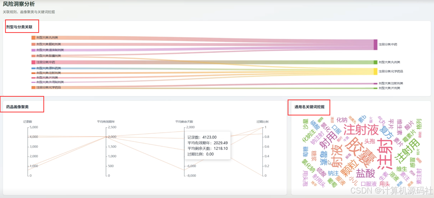Click the 过期比例 axis title

pos(262,122)
